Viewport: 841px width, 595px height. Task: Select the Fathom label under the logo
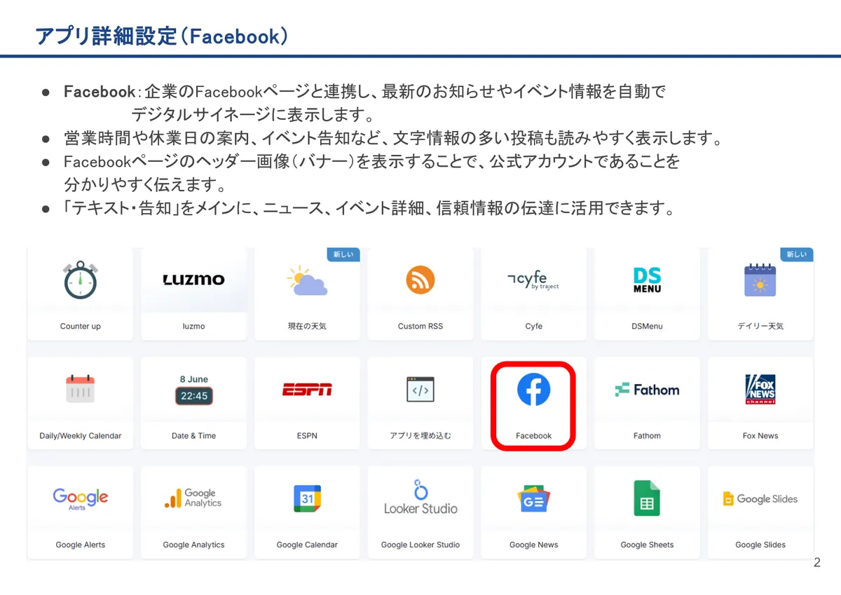click(x=647, y=435)
